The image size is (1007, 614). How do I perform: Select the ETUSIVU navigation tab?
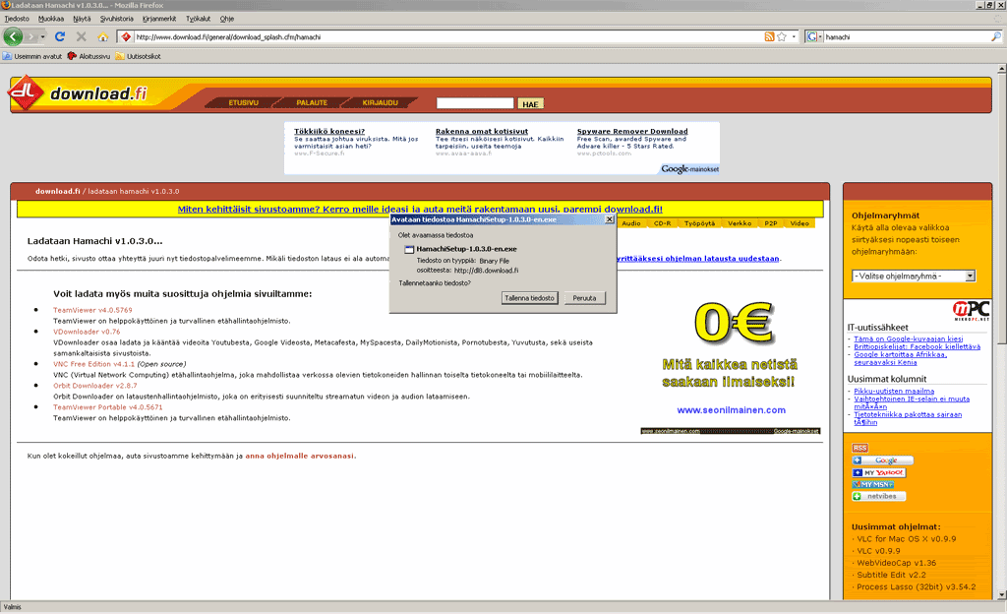244,102
